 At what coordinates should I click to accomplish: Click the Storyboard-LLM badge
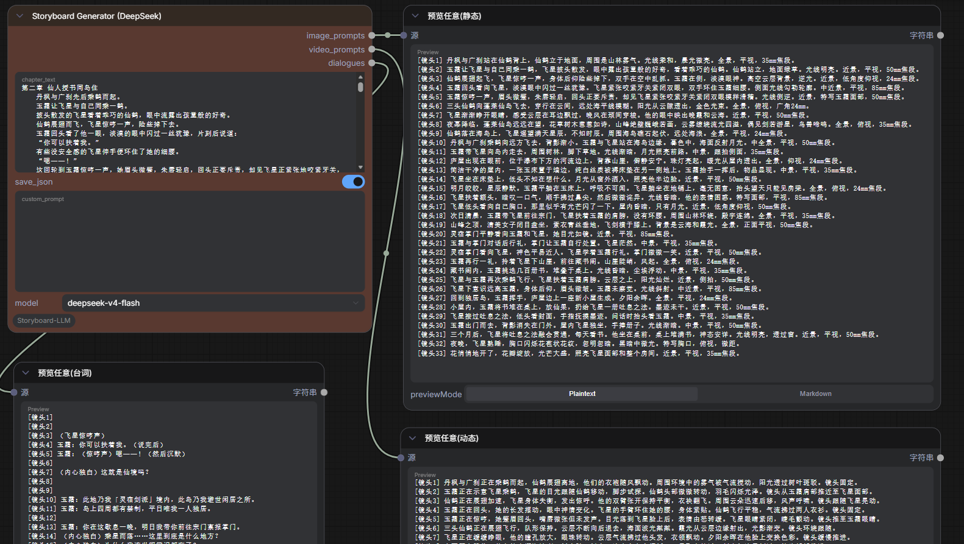click(44, 320)
